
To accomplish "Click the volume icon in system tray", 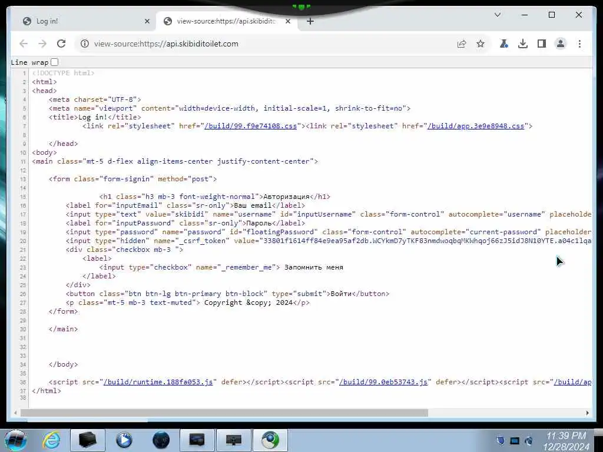I will tap(529, 441).
